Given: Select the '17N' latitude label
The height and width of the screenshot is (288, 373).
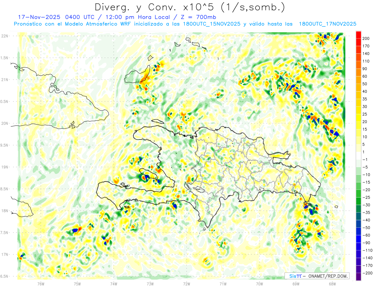Looking at the screenshot, I should coord(5,254).
